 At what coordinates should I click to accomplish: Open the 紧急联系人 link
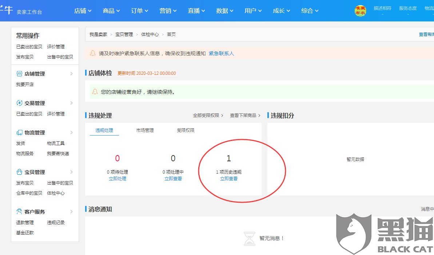221,53
